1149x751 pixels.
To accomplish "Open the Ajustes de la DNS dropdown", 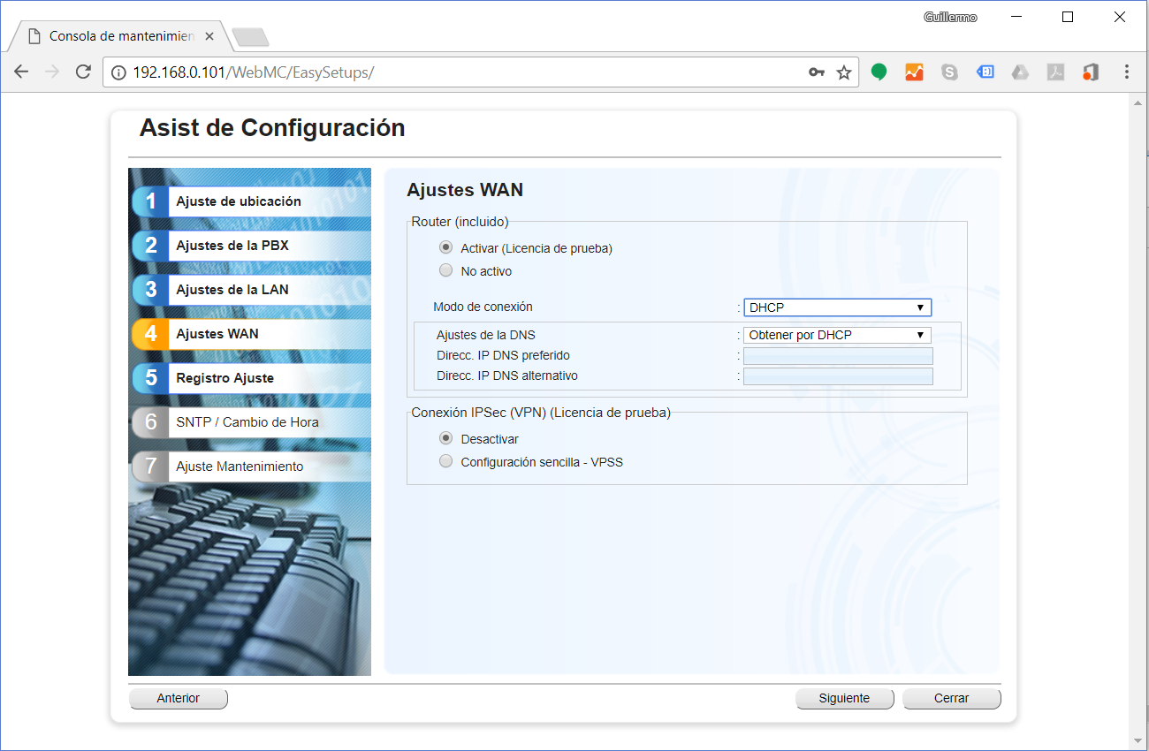I will (x=836, y=335).
